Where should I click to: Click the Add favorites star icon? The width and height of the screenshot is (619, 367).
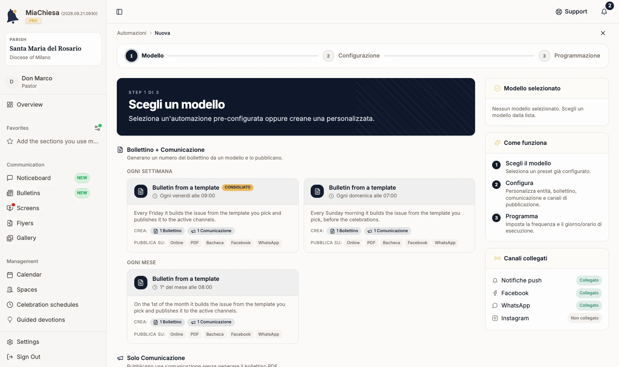(10, 141)
